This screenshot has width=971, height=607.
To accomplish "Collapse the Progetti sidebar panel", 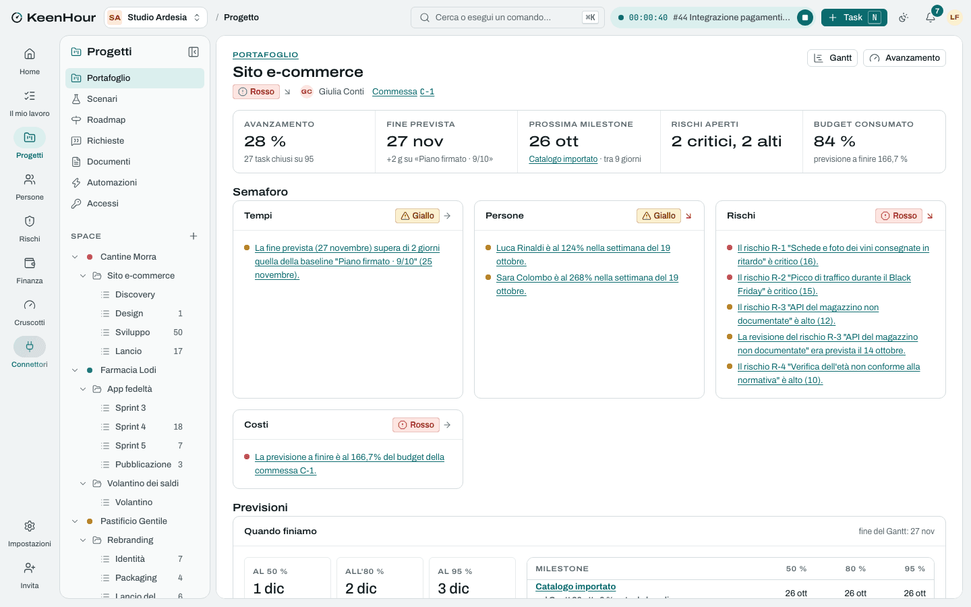I will (194, 52).
